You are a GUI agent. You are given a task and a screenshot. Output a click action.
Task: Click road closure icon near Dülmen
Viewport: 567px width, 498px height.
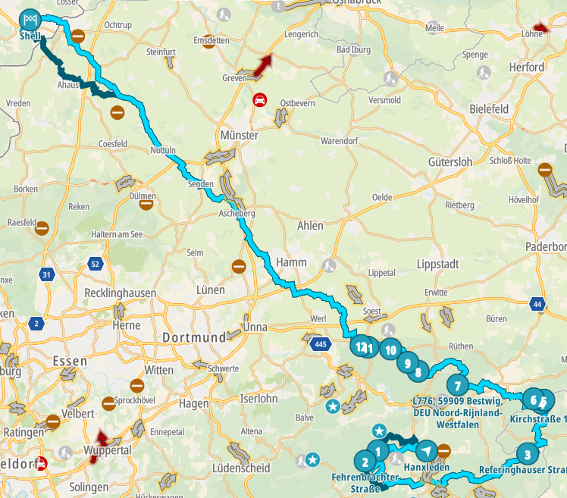tap(146, 205)
